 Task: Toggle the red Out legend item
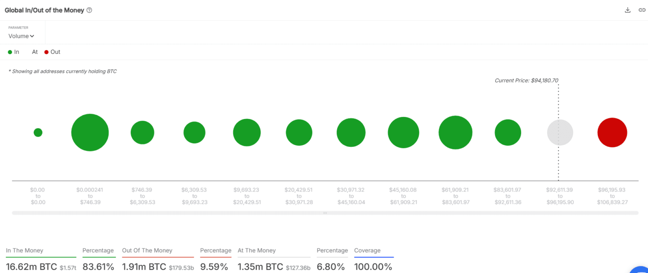point(52,52)
